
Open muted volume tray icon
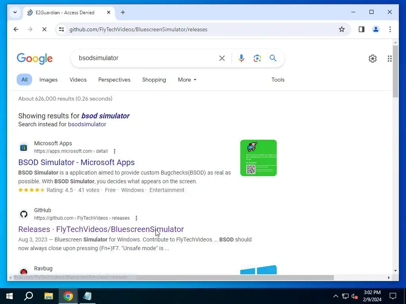point(355,296)
